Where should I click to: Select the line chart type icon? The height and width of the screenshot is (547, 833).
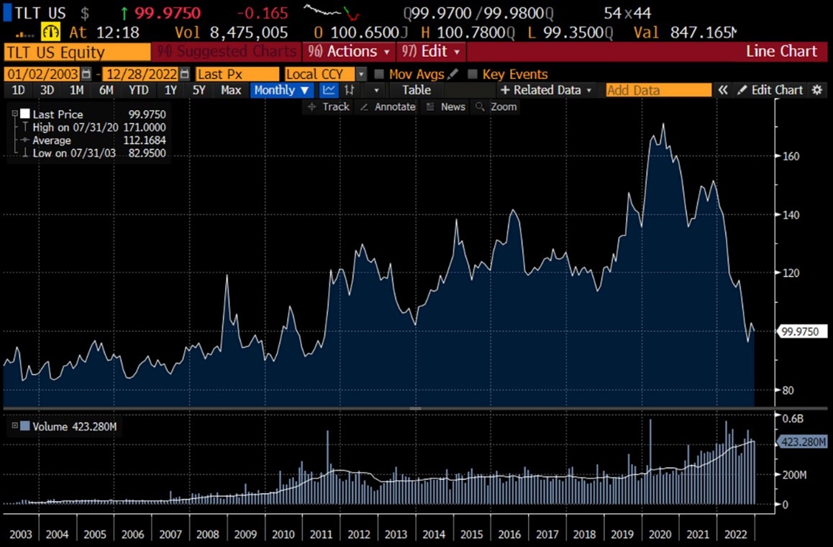click(x=329, y=90)
